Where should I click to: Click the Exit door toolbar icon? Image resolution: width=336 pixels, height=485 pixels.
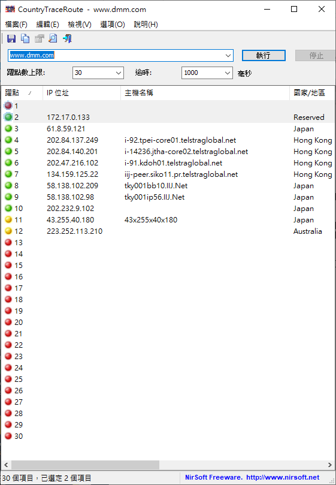coord(67,38)
